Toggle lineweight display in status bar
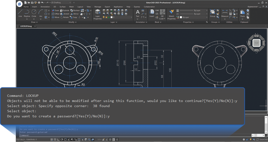The height and width of the screenshot is (142, 268). tap(79, 140)
